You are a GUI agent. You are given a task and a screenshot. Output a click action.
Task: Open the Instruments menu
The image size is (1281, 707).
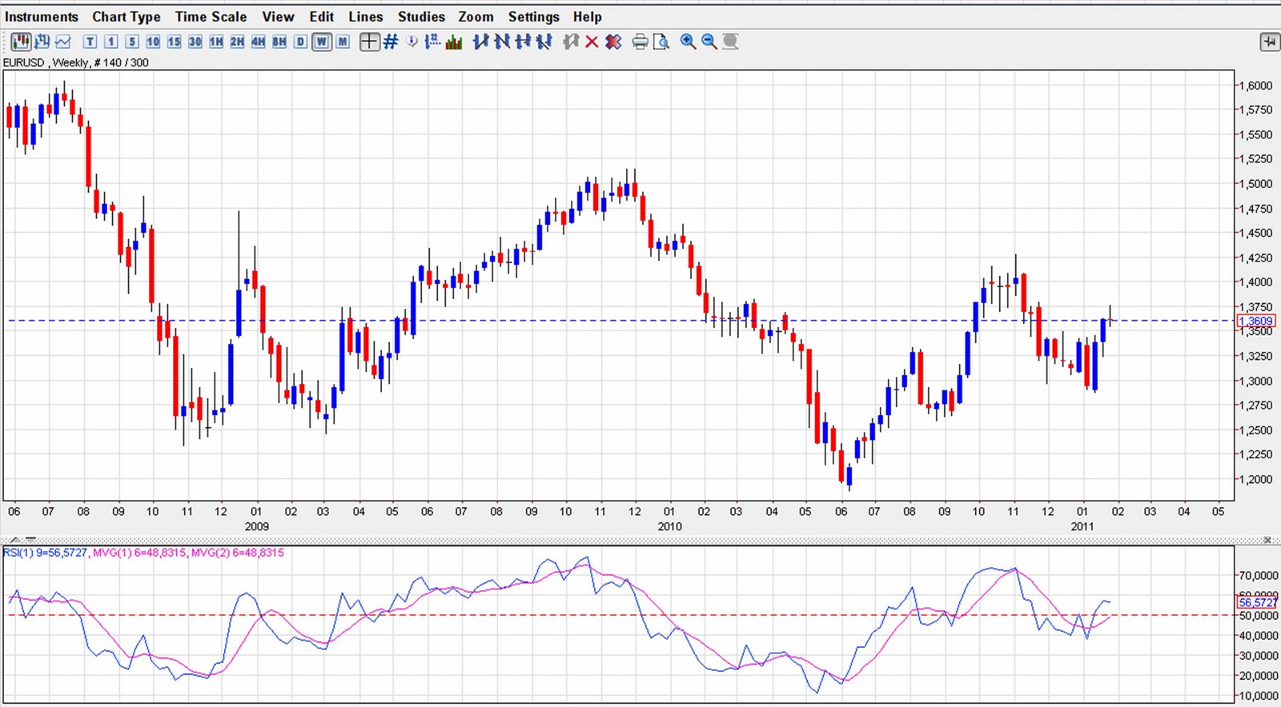coord(42,17)
